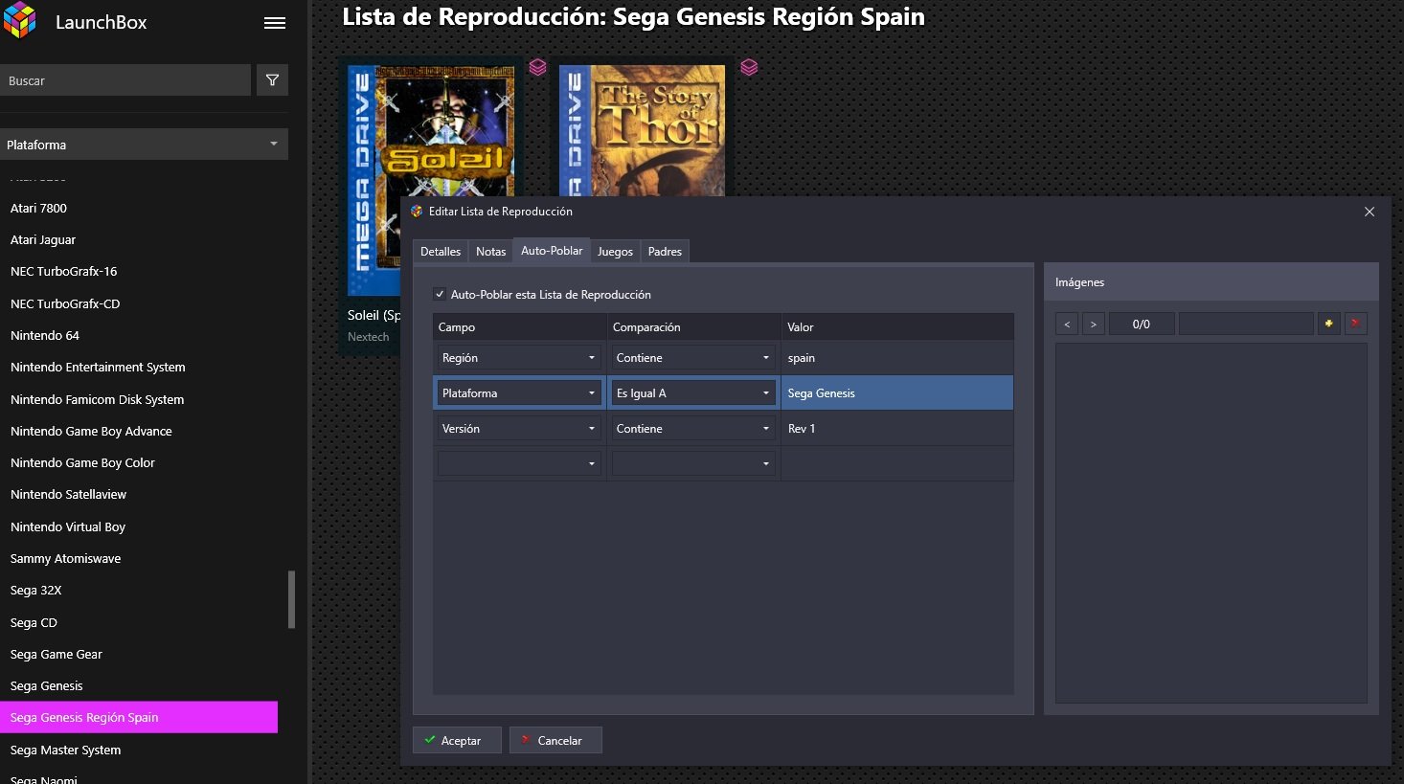Click stacked layers badge on Story of Thor

click(x=749, y=67)
